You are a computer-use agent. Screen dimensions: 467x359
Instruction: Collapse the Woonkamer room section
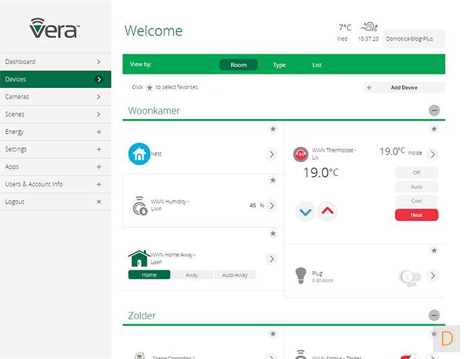click(435, 111)
